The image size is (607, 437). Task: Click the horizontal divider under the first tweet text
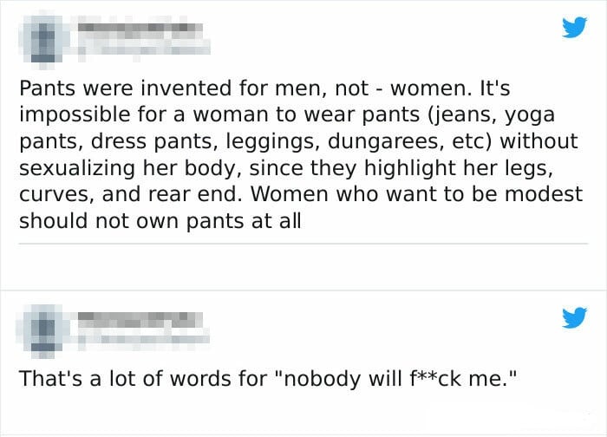pos(303,244)
